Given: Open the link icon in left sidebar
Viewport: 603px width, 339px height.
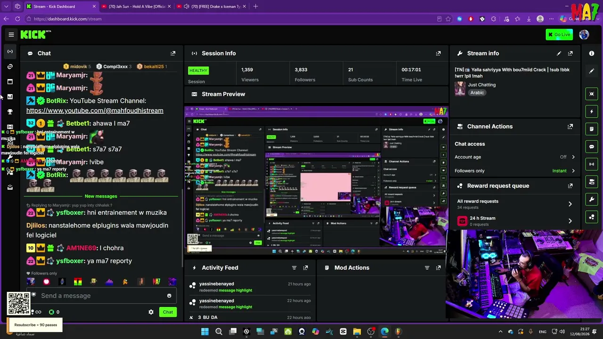Looking at the screenshot, I should [x=10, y=66].
